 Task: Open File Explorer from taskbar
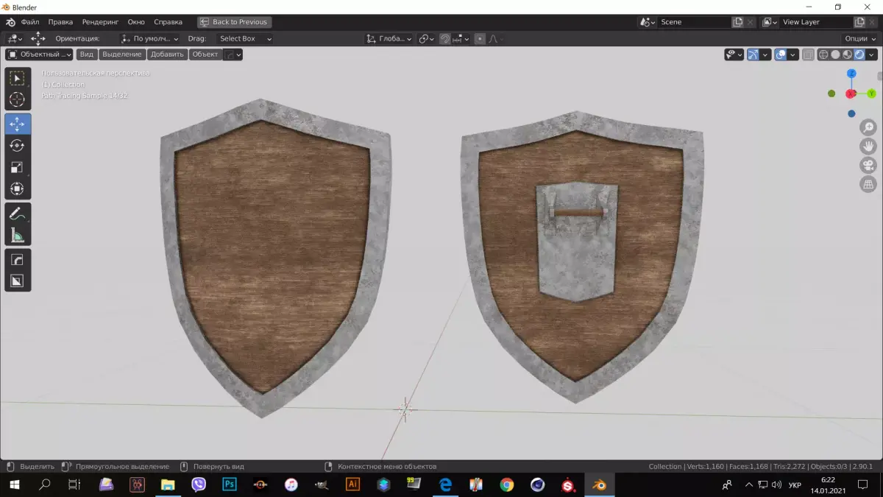167,484
